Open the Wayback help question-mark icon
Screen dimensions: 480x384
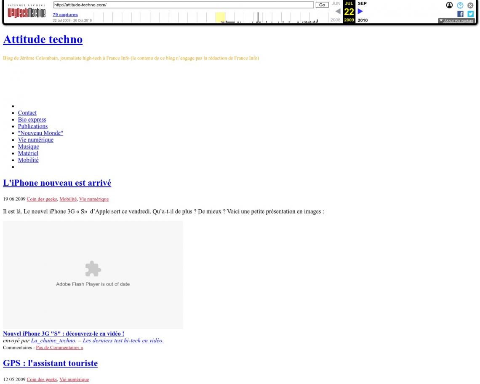(x=460, y=5)
